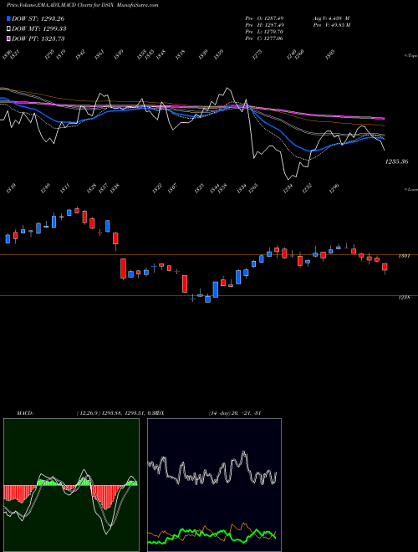This screenshot has height=552, width=418.
Task: Click the 1301 level label
Action: click(404, 256)
